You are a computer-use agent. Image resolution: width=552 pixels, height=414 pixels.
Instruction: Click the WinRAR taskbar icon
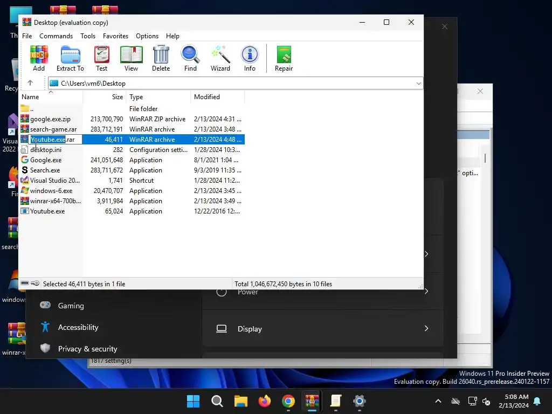tap(312, 401)
